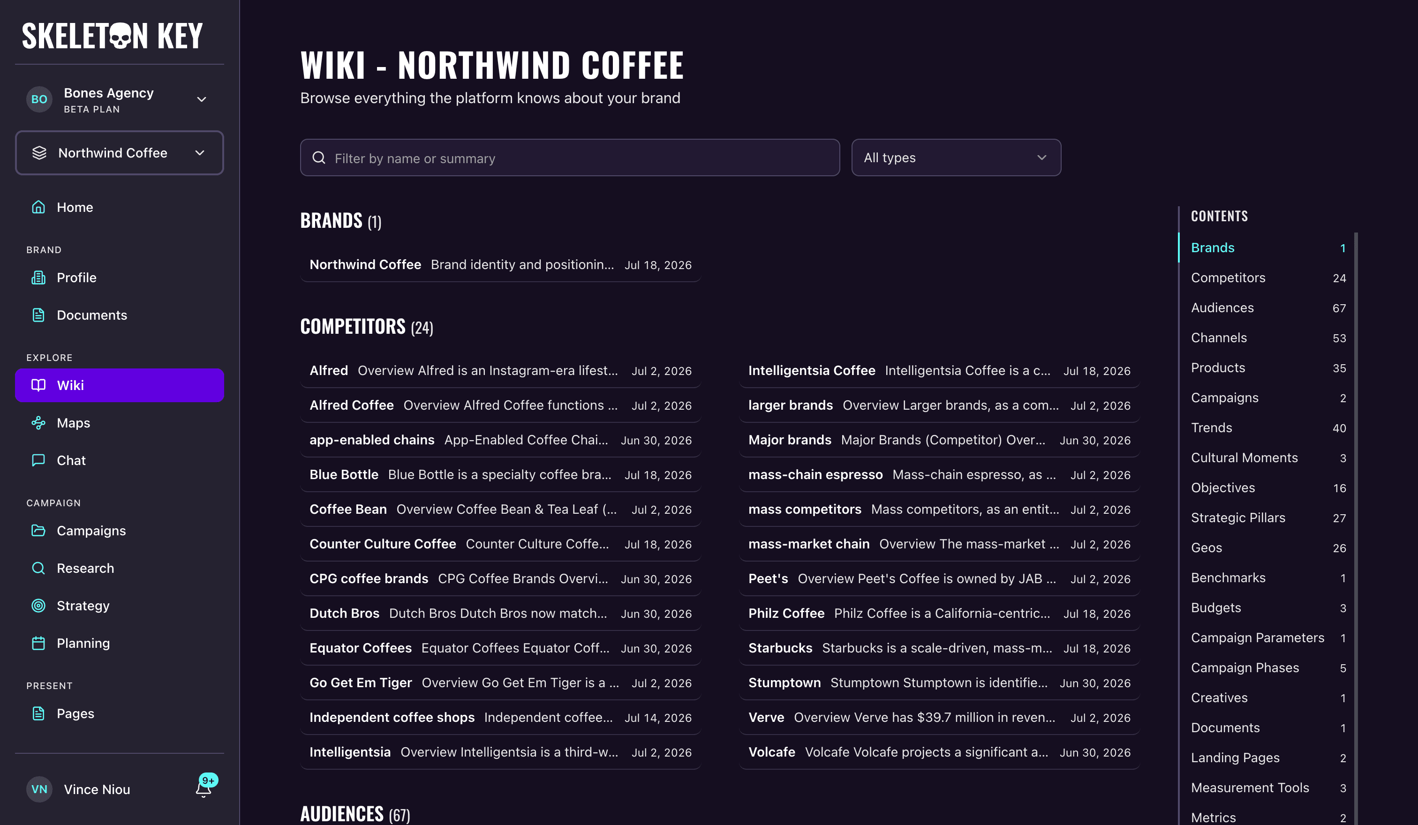Click the Home house icon

(38, 207)
